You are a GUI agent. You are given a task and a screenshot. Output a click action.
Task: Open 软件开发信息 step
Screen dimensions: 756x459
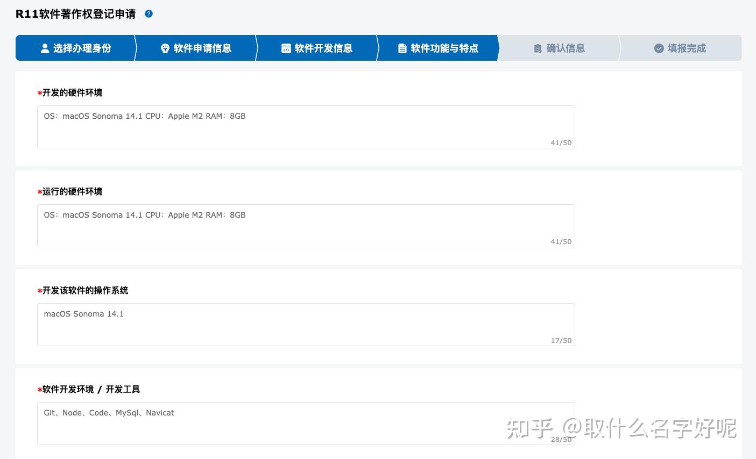317,48
